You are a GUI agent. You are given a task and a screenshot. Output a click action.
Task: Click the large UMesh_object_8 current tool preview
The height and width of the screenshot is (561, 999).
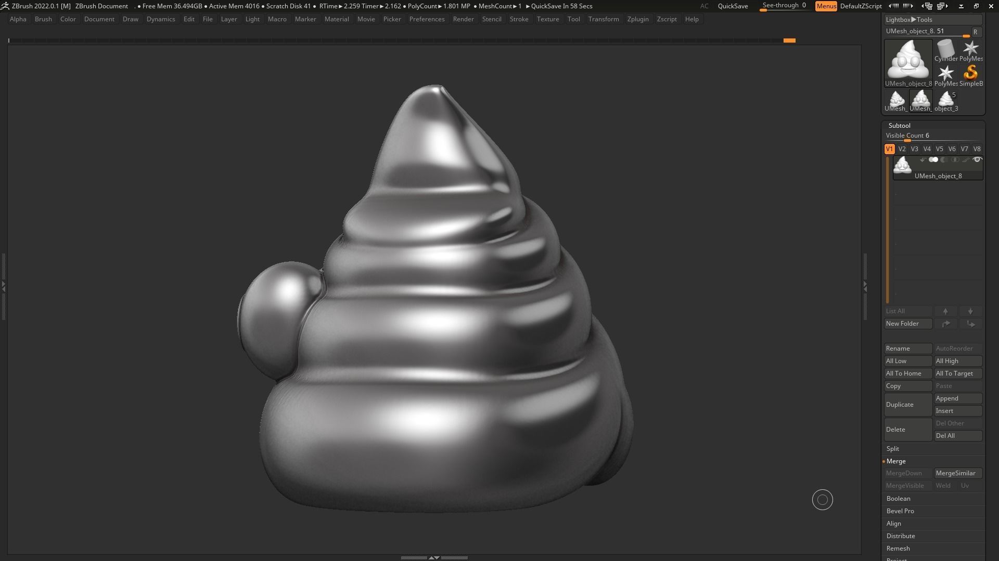tap(908, 63)
